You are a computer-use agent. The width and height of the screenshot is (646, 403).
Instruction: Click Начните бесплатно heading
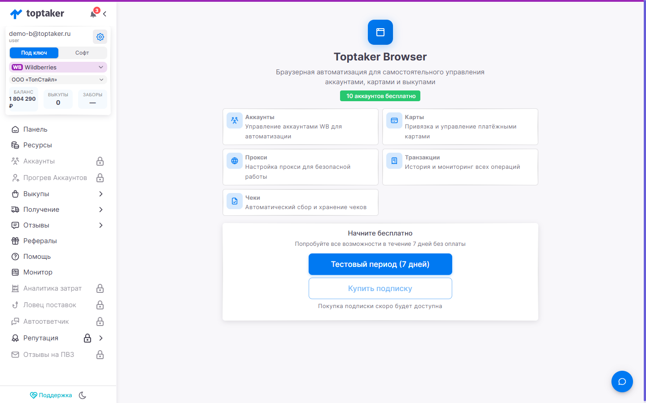coord(380,233)
